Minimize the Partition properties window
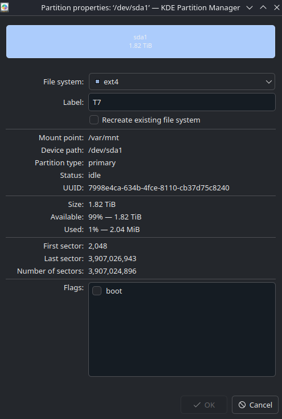Image resolution: width=282 pixels, height=419 pixels. tap(250, 8)
